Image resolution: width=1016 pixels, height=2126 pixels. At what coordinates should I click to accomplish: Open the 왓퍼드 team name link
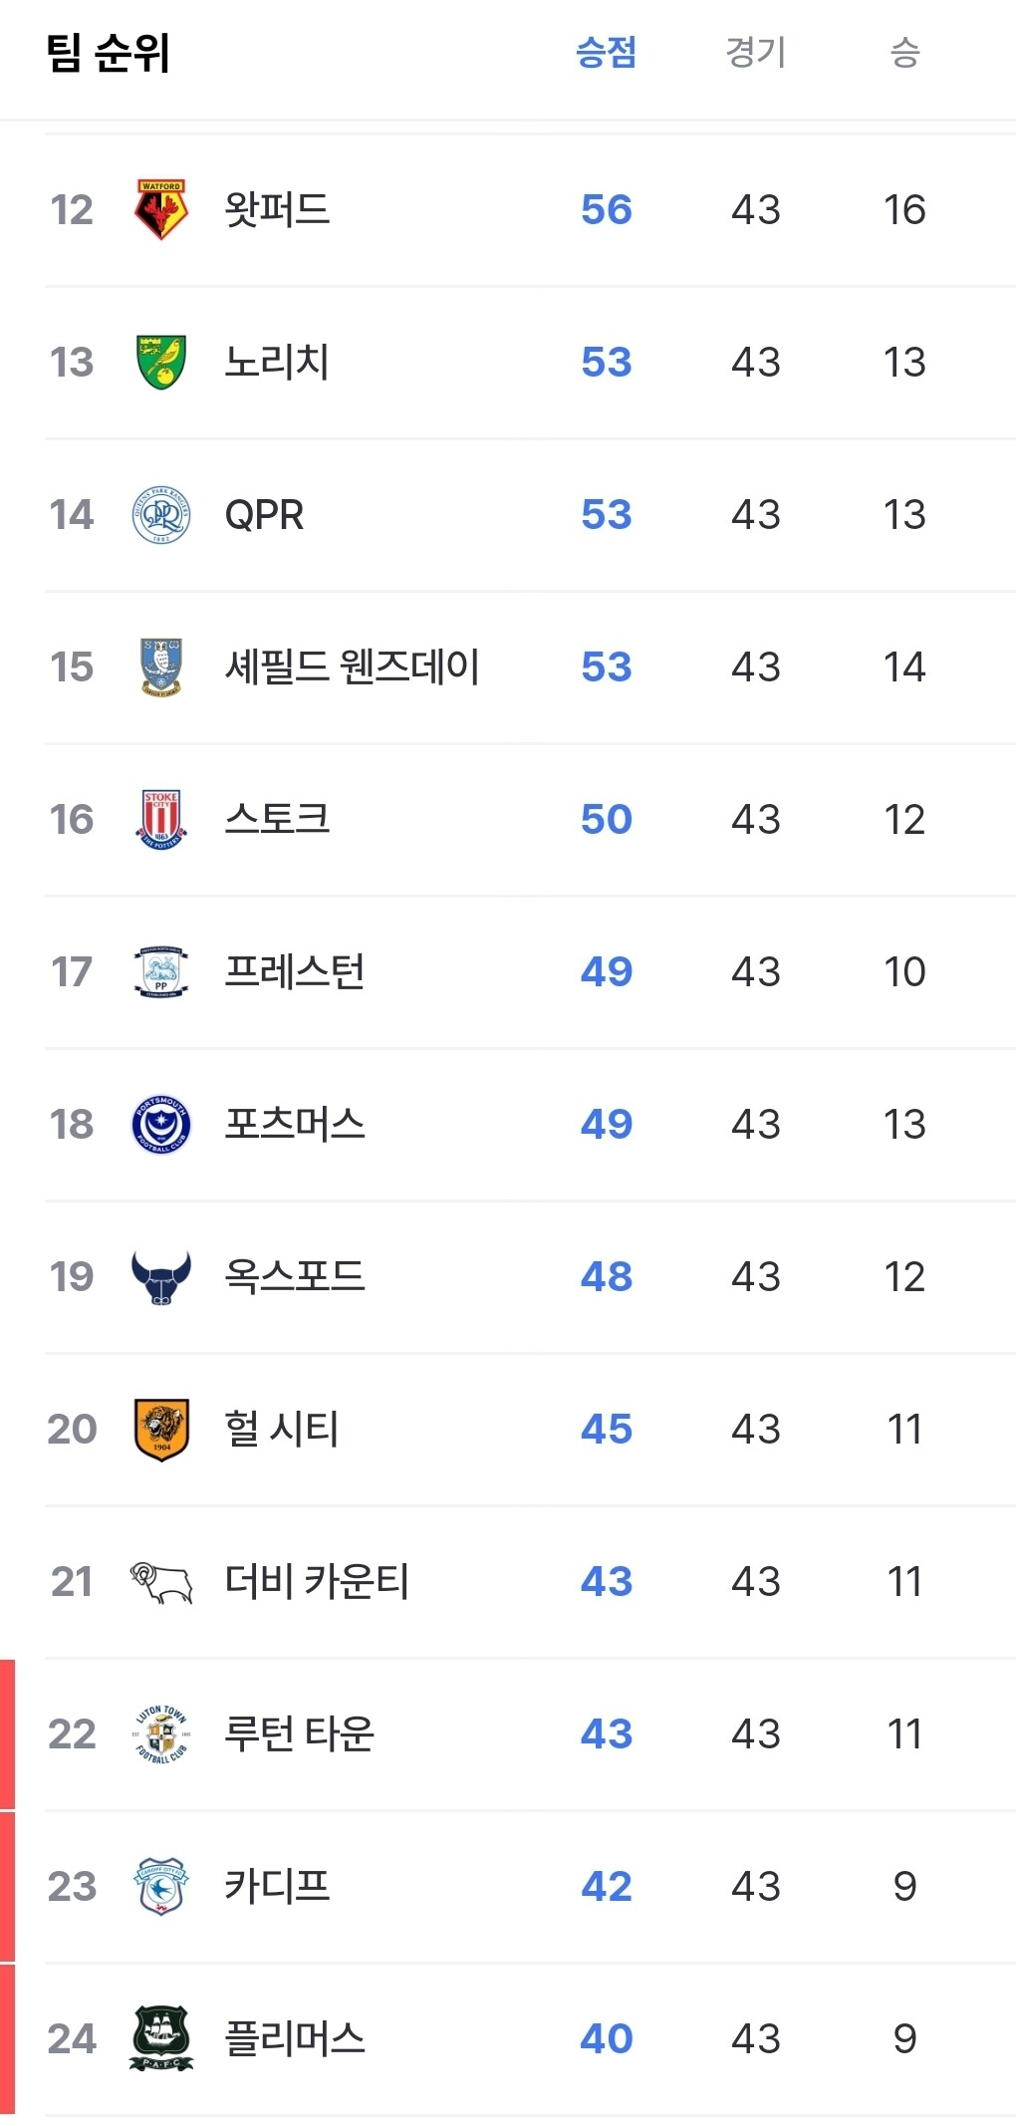tap(277, 209)
